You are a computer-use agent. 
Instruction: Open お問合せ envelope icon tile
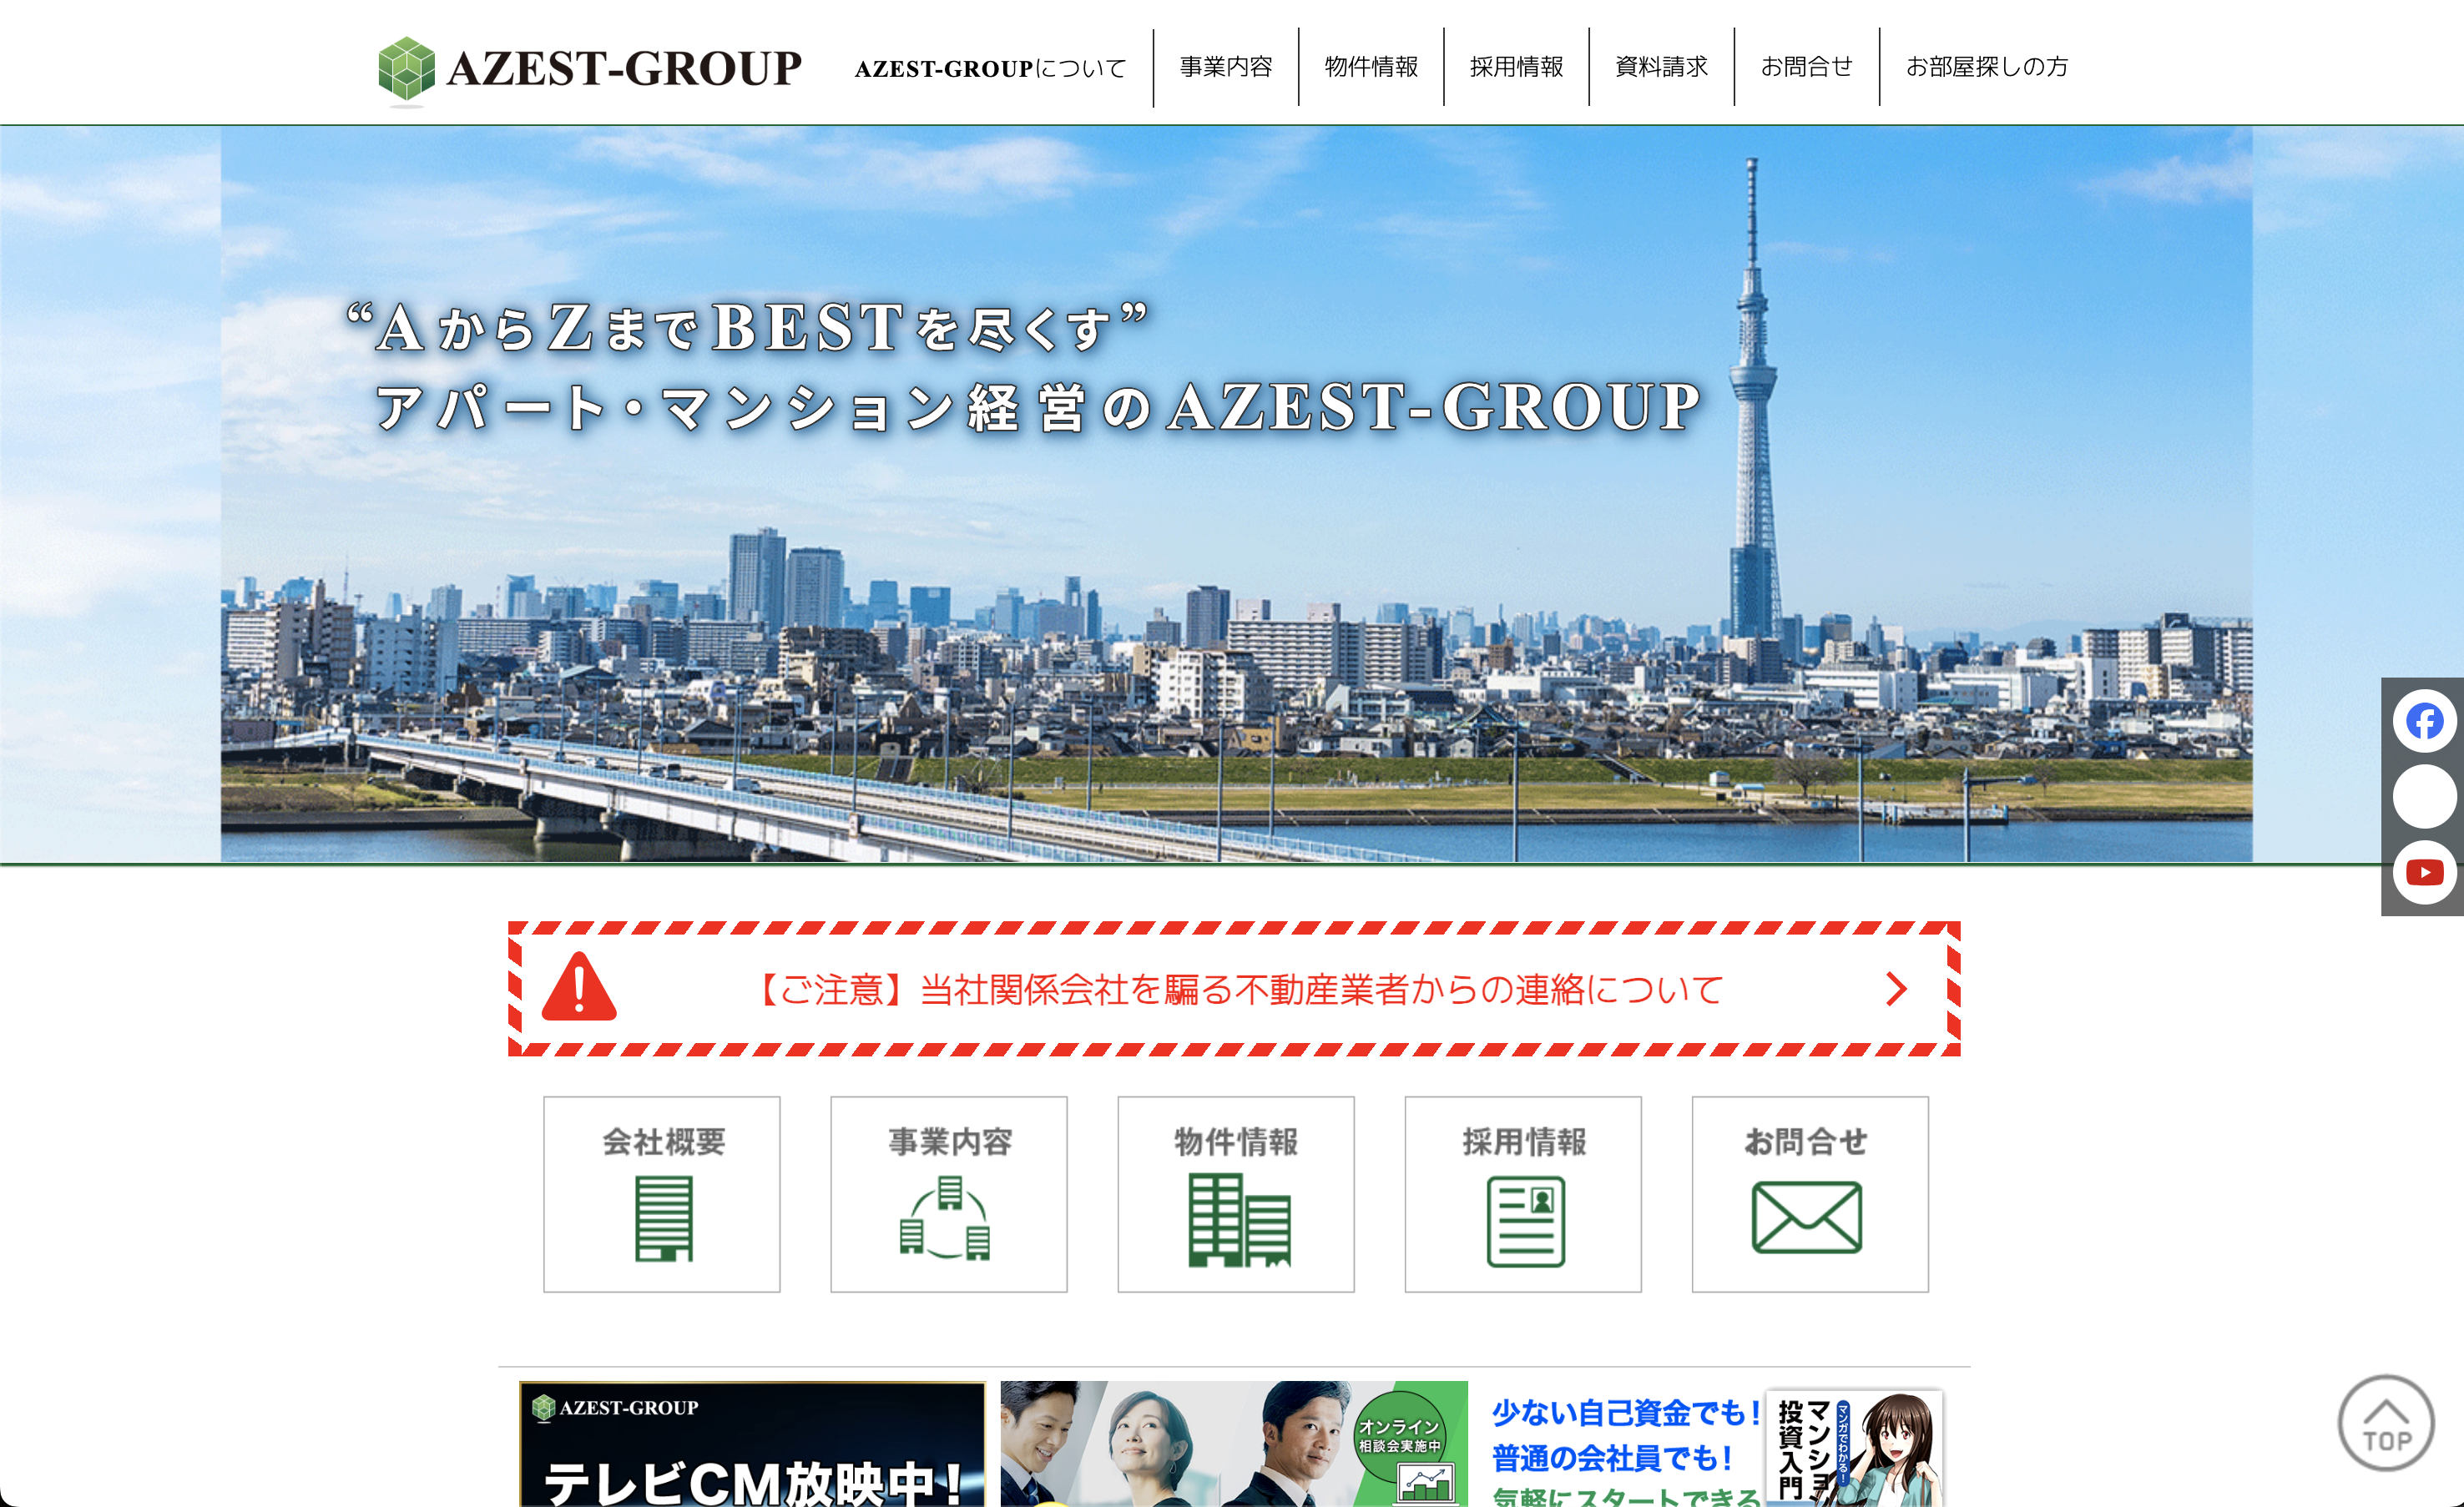coord(1809,1194)
